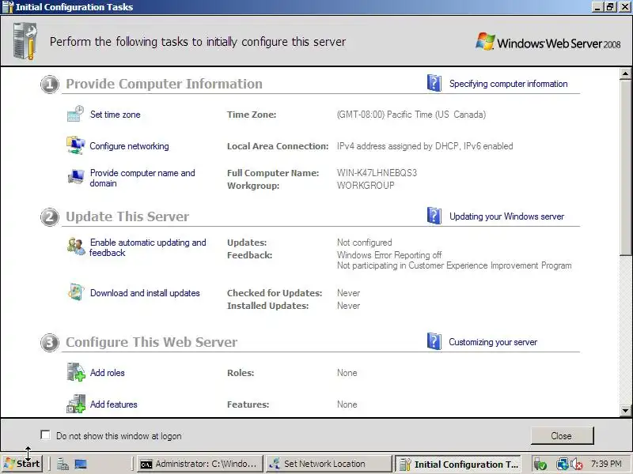
Task: Click the Set time zone clock icon
Action: point(75,114)
